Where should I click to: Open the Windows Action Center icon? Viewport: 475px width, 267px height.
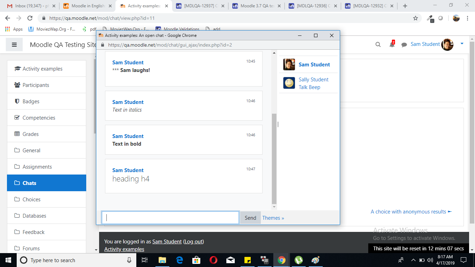(x=463, y=260)
